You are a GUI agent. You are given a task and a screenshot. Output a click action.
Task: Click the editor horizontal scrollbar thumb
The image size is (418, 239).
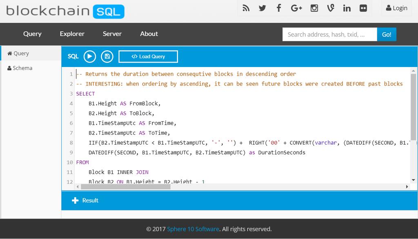[x=126, y=187]
